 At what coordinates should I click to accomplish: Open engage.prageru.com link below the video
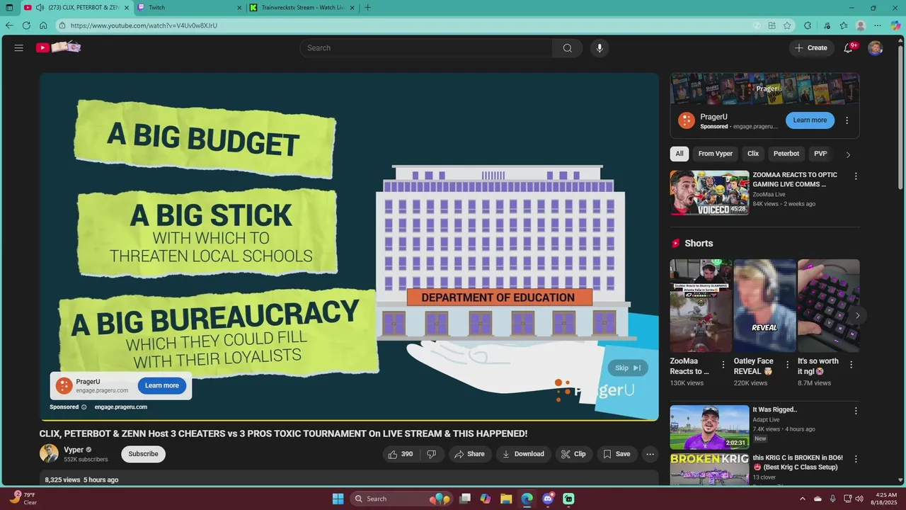pyautogui.click(x=120, y=407)
